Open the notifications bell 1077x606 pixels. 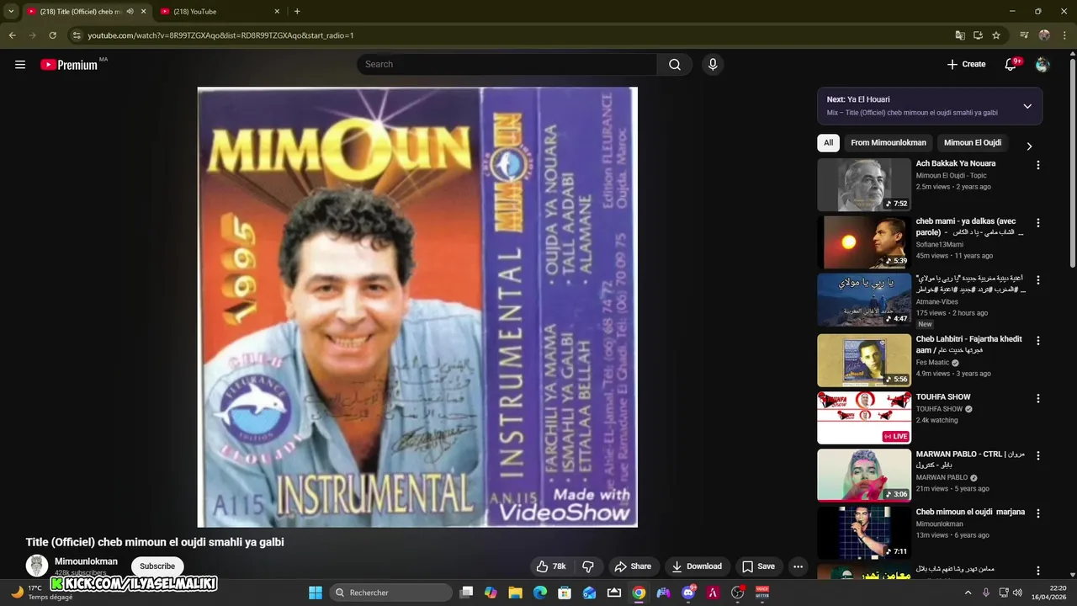1012,64
